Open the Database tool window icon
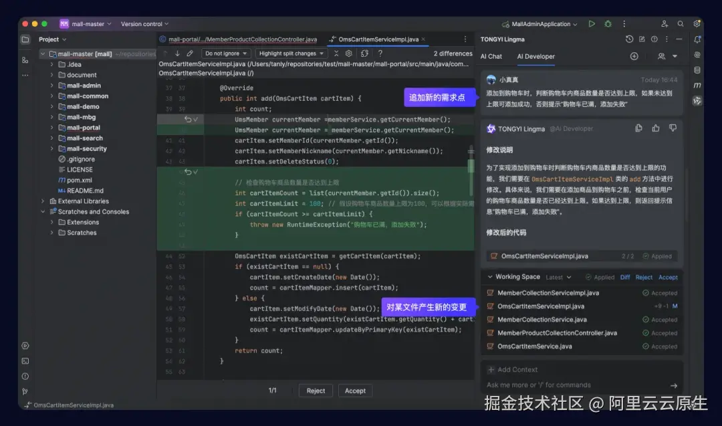 [697, 70]
